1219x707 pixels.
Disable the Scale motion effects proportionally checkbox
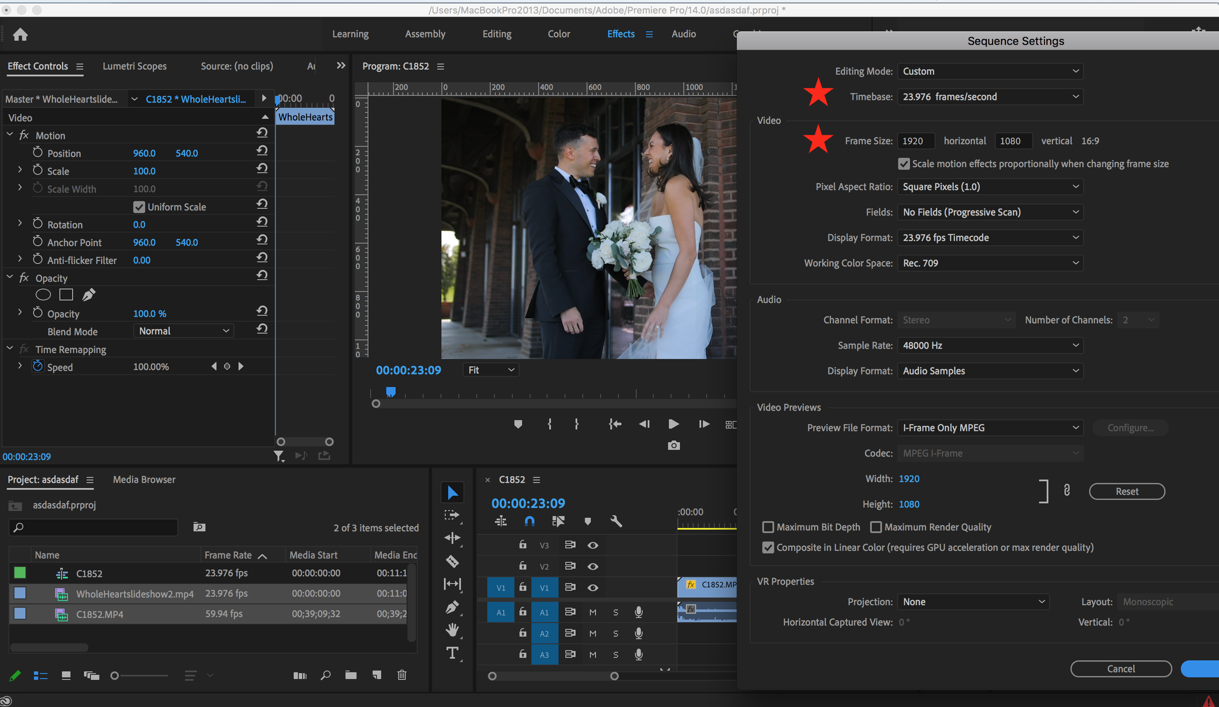pyautogui.click(x=904, y=164)
